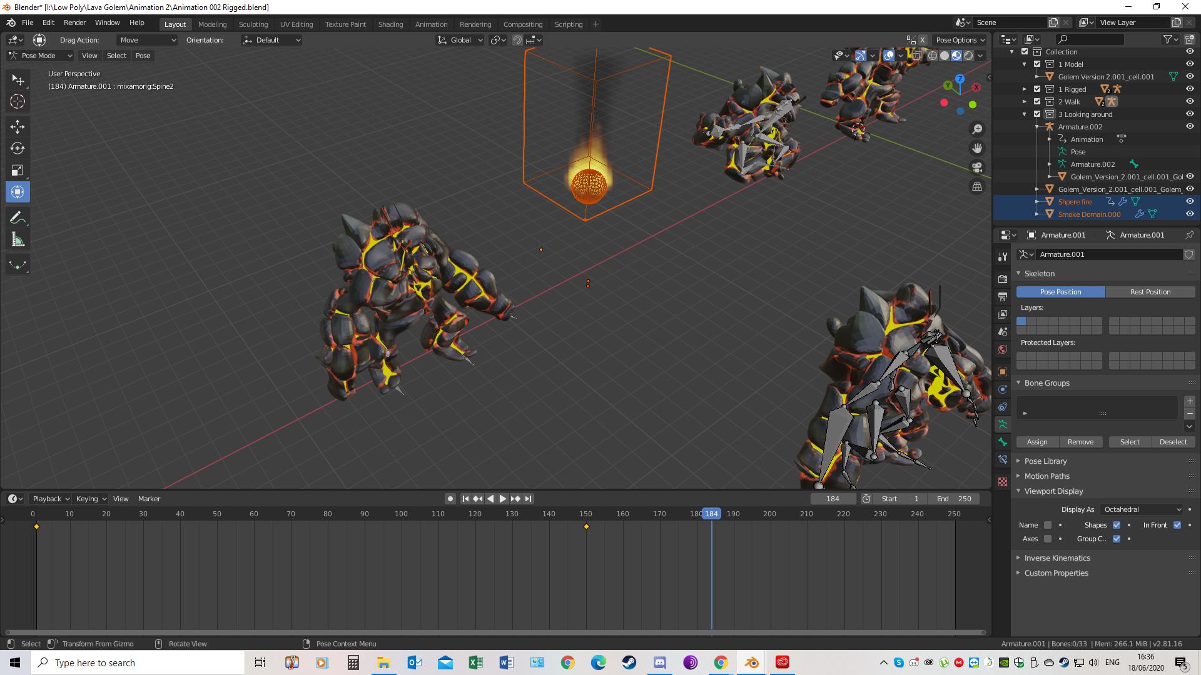Open Blender from the Windows taskbar
This screenshot has width=1201, height=675.
(x=752, y=662)
